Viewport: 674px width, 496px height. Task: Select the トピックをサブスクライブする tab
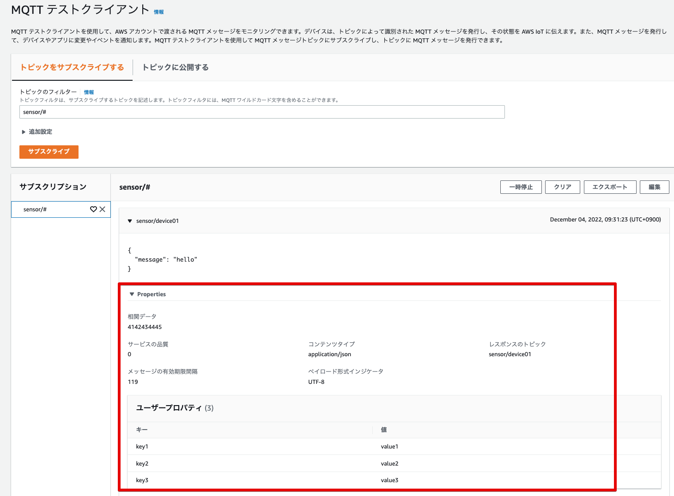pyautogui.click(x=72, y=67)
